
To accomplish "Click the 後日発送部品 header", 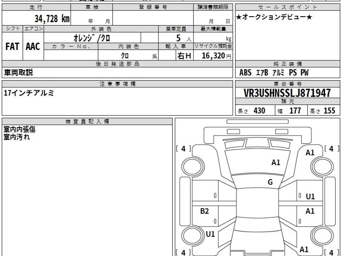I will (x=117, y=64).
